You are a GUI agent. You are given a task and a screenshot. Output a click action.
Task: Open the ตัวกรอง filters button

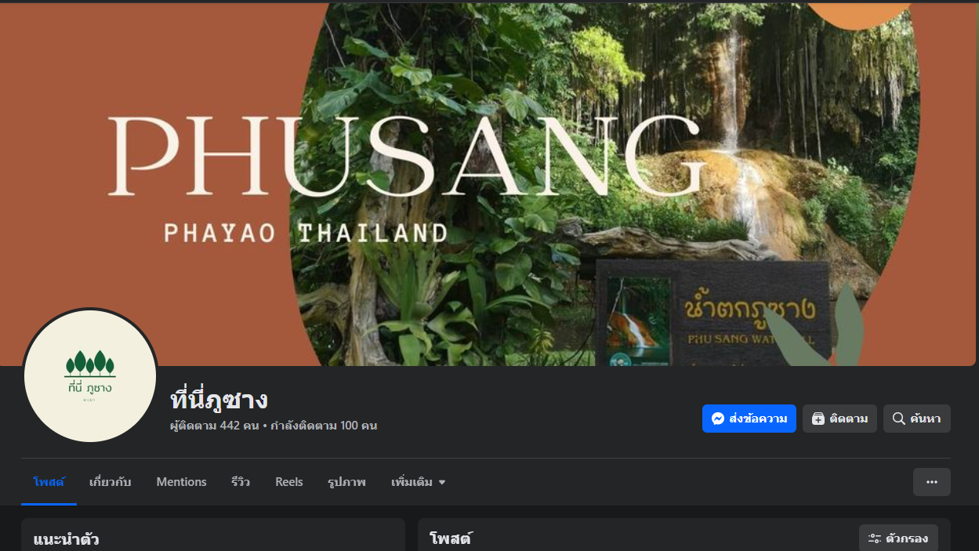[898, 538]
